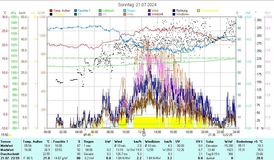Click the brown Wind legend swatch
Image resolution: width=274 pixels, height=160 pixels.
[x=149, y=11]
